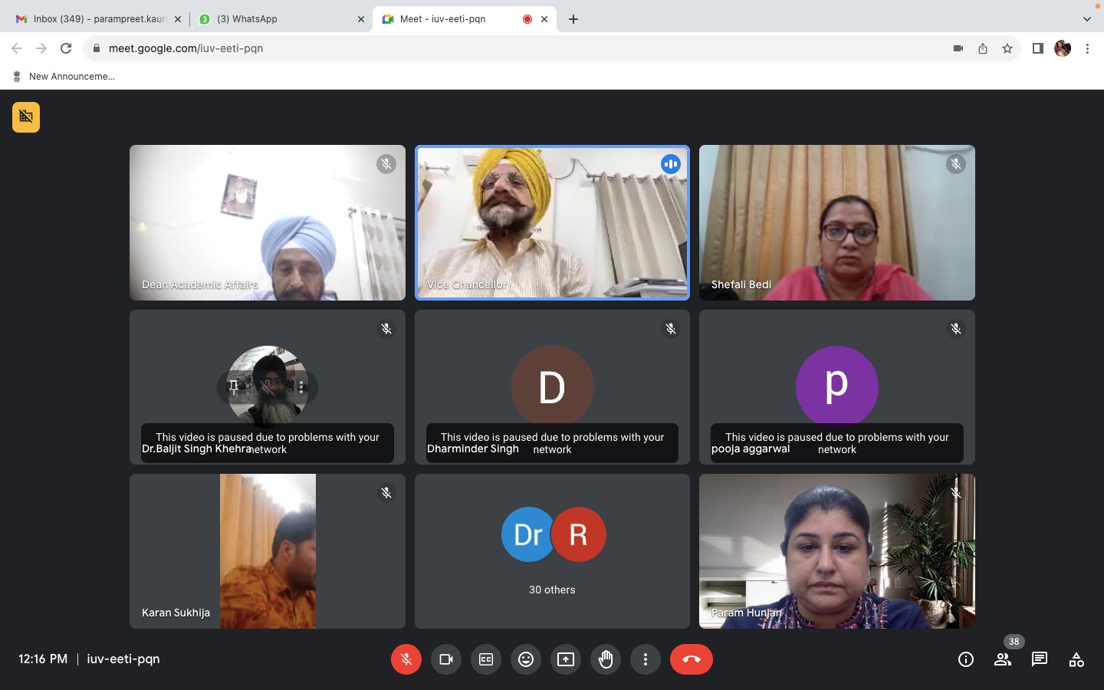Screen dimensions: 1104x690
Task: Click Dharminder Singh's D avatar
Action: (552, 387)
